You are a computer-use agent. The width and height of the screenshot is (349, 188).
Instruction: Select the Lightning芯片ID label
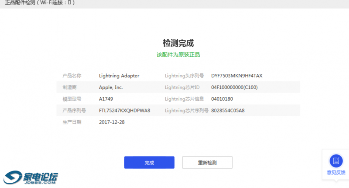pos(182,87)
